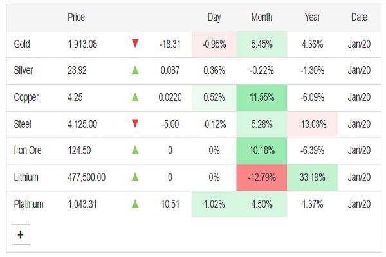Click the green up arrow for Iron Ore
The width and height of the screenshot is (386, 257).
point(135,150)
